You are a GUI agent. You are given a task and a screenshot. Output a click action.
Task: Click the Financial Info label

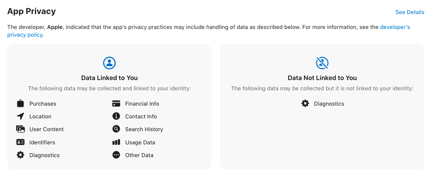[x=142, y=103]
